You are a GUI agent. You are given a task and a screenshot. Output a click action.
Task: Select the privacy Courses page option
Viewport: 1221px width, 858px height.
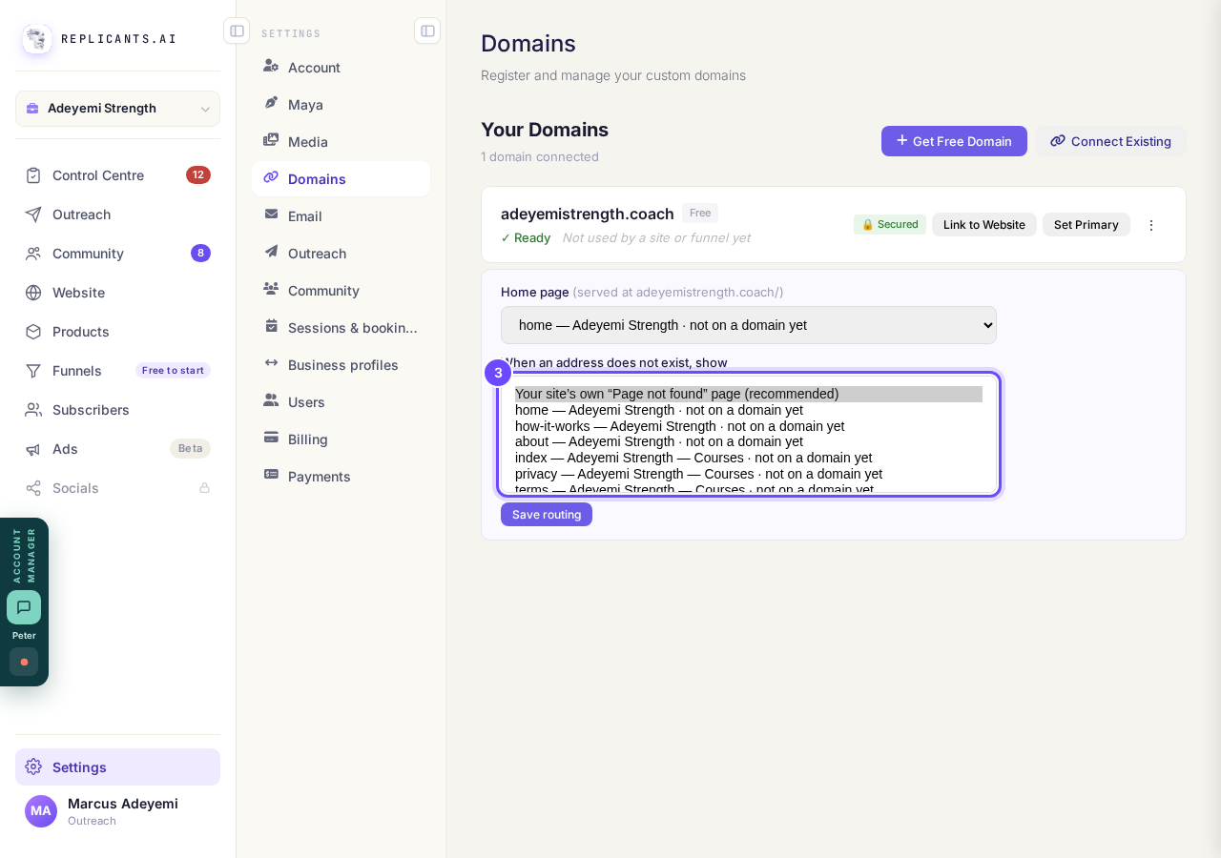coord(749,474)
